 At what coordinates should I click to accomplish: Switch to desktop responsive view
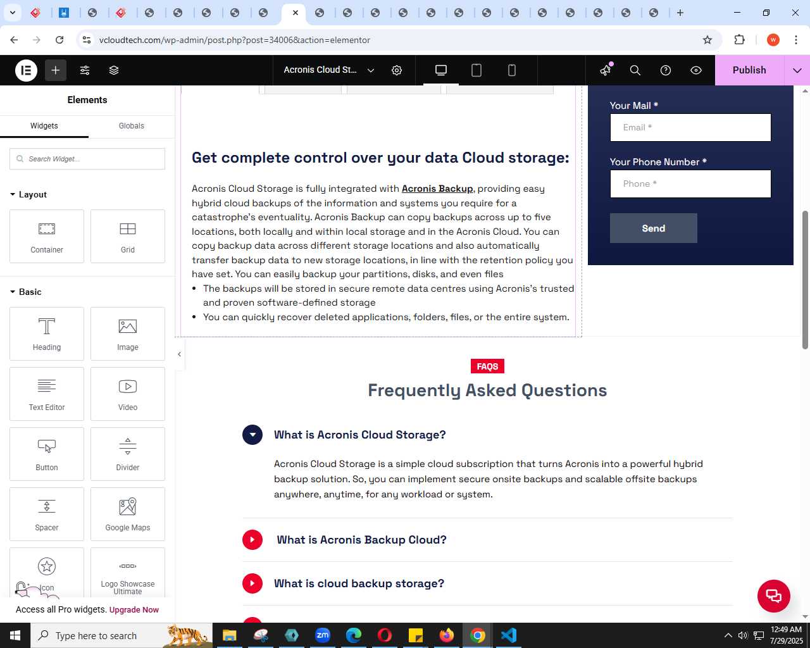pyautogui.click(x=441, y=70)
